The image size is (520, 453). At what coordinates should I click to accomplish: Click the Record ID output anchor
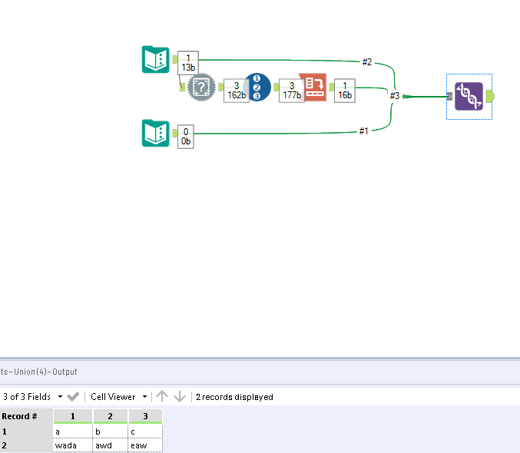(276, 88)
